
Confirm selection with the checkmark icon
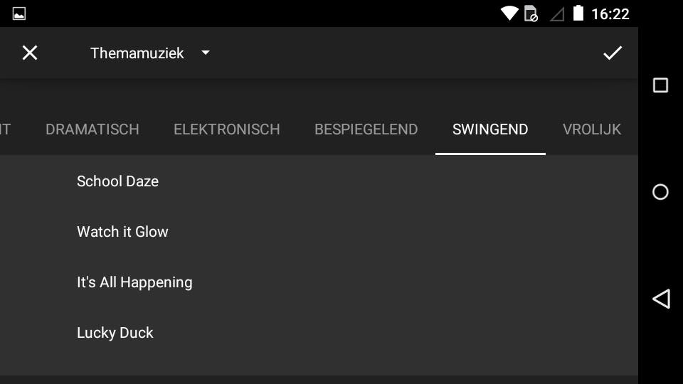click(613, 53)
